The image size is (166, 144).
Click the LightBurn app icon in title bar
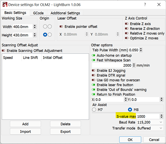pyautogui.click(x=5, y=5)
